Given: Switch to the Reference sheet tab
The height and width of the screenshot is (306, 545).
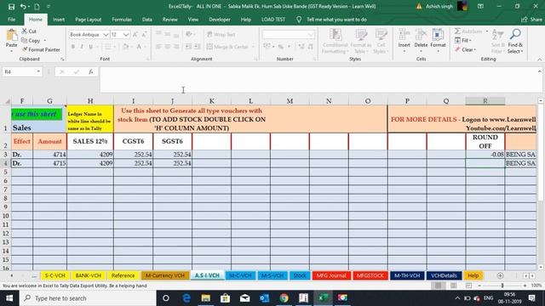Looking at the screenshot, I should tap(123, 275).
